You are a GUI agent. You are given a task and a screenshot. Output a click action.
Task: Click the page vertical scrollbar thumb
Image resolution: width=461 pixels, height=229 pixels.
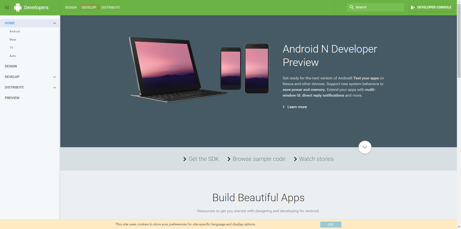pos(459,41)
